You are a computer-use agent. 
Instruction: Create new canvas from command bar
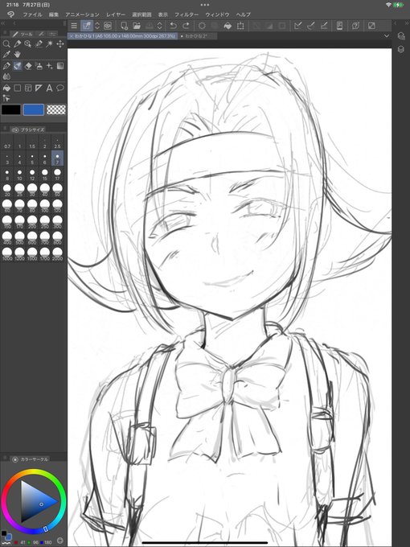point(124,26)
